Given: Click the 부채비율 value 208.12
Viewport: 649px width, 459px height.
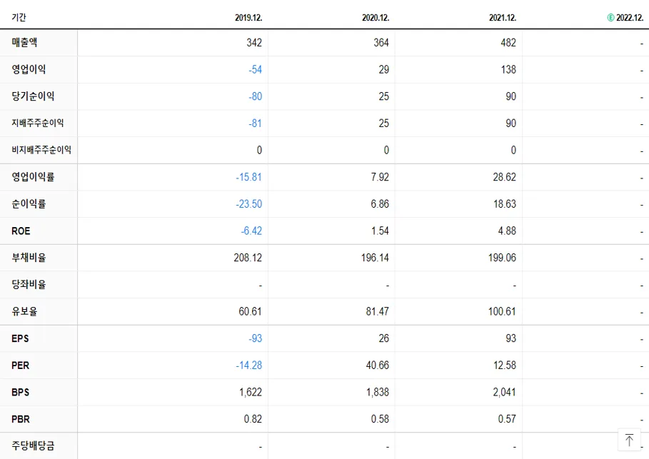Looking at the screenshot, I should click(x=248, y=258).
